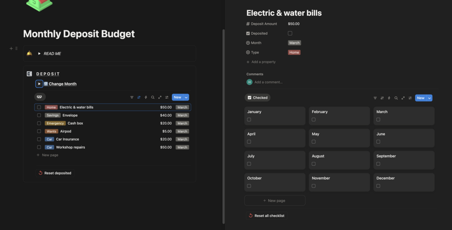Open dropdown arrow beside checklist New button
Image resolution: width=452 pixels, height=230 pixels.
pos(430,98)
